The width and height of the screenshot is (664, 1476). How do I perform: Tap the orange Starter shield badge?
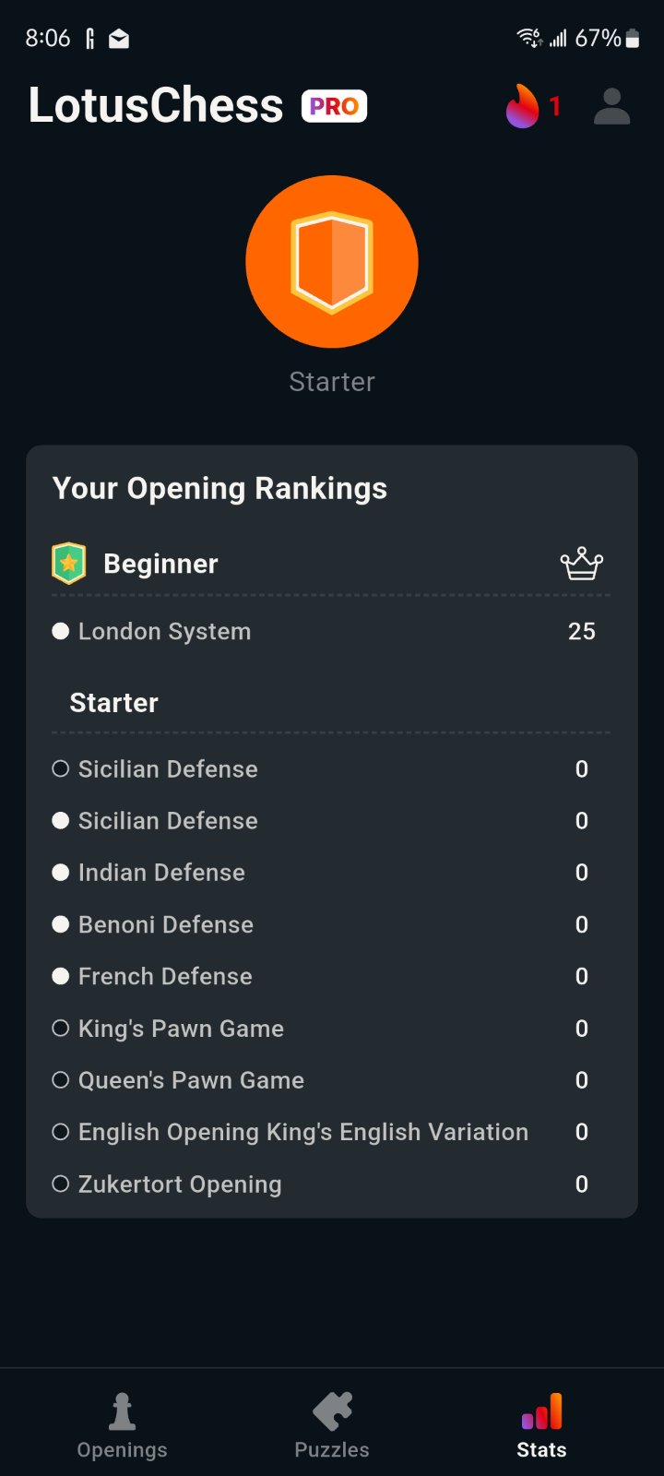(332, 262)
